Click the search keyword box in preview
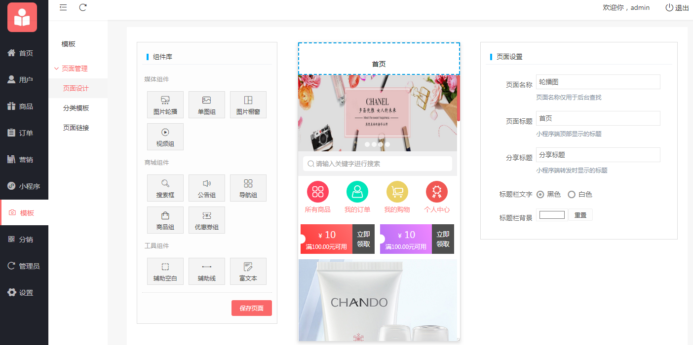Screen dimensions: 693x345 (378, 164)
